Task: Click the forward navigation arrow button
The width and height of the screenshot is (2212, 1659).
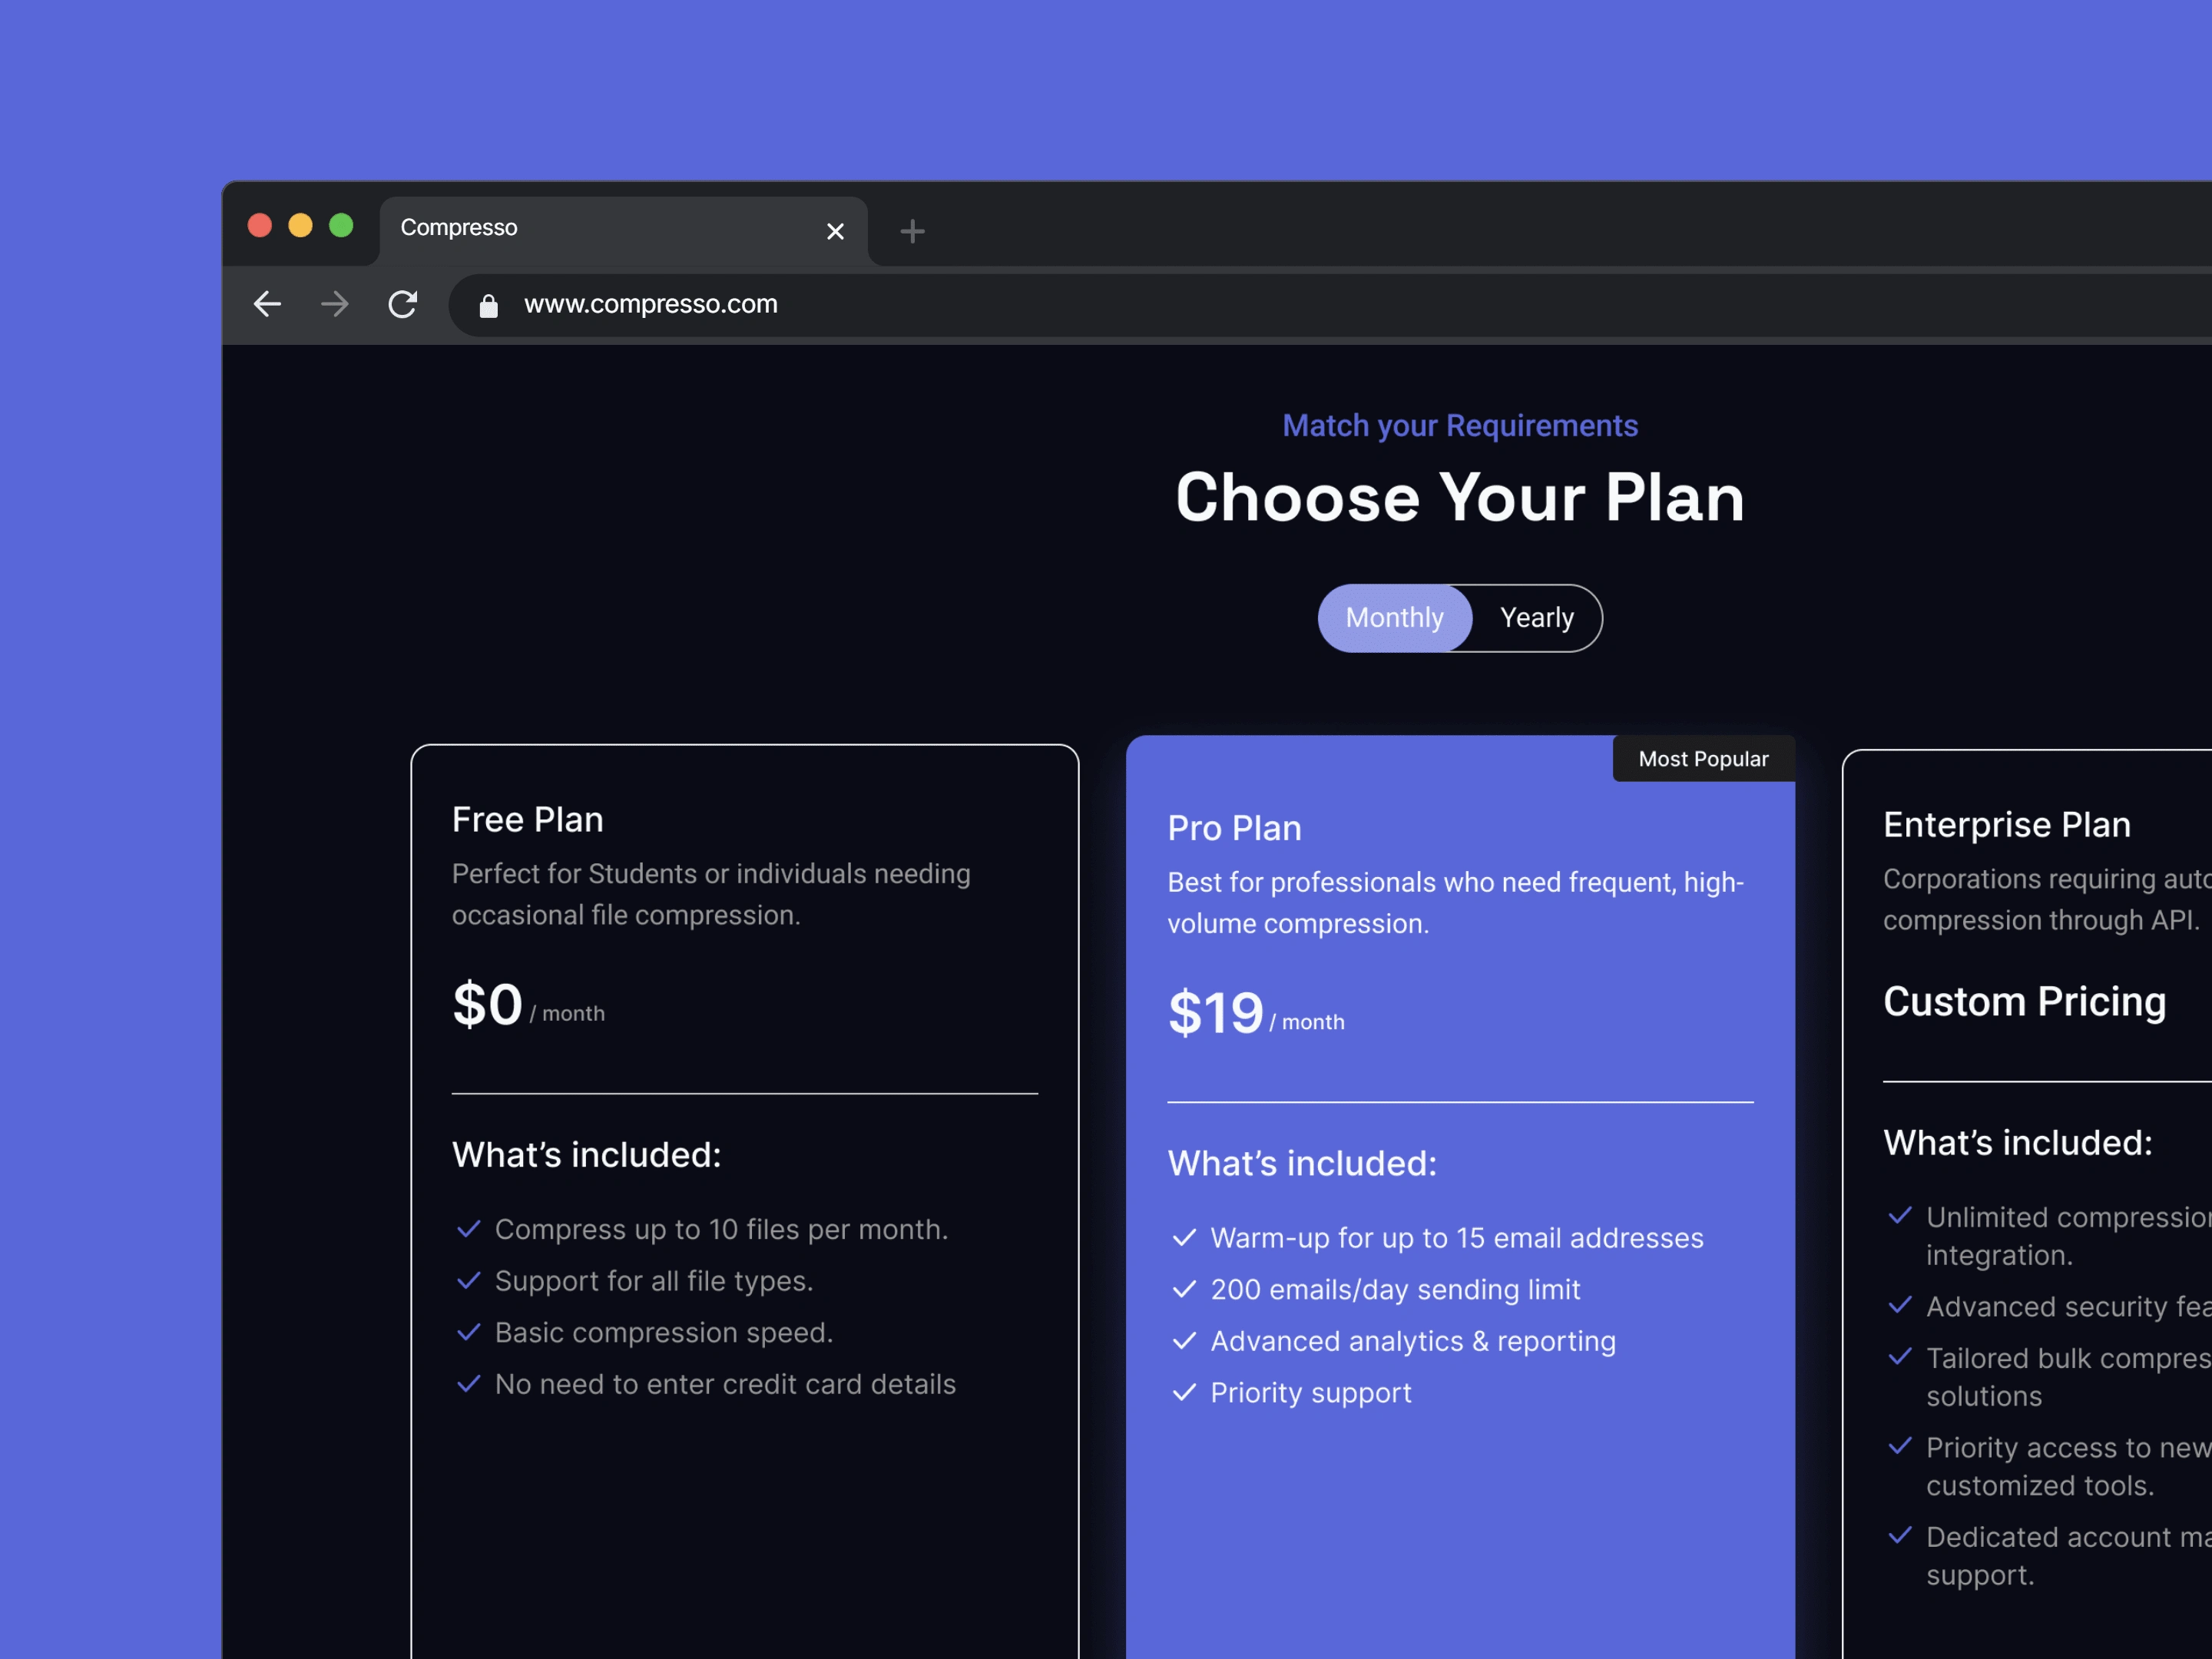Action: pyautogui.click(x=333, y=305)
